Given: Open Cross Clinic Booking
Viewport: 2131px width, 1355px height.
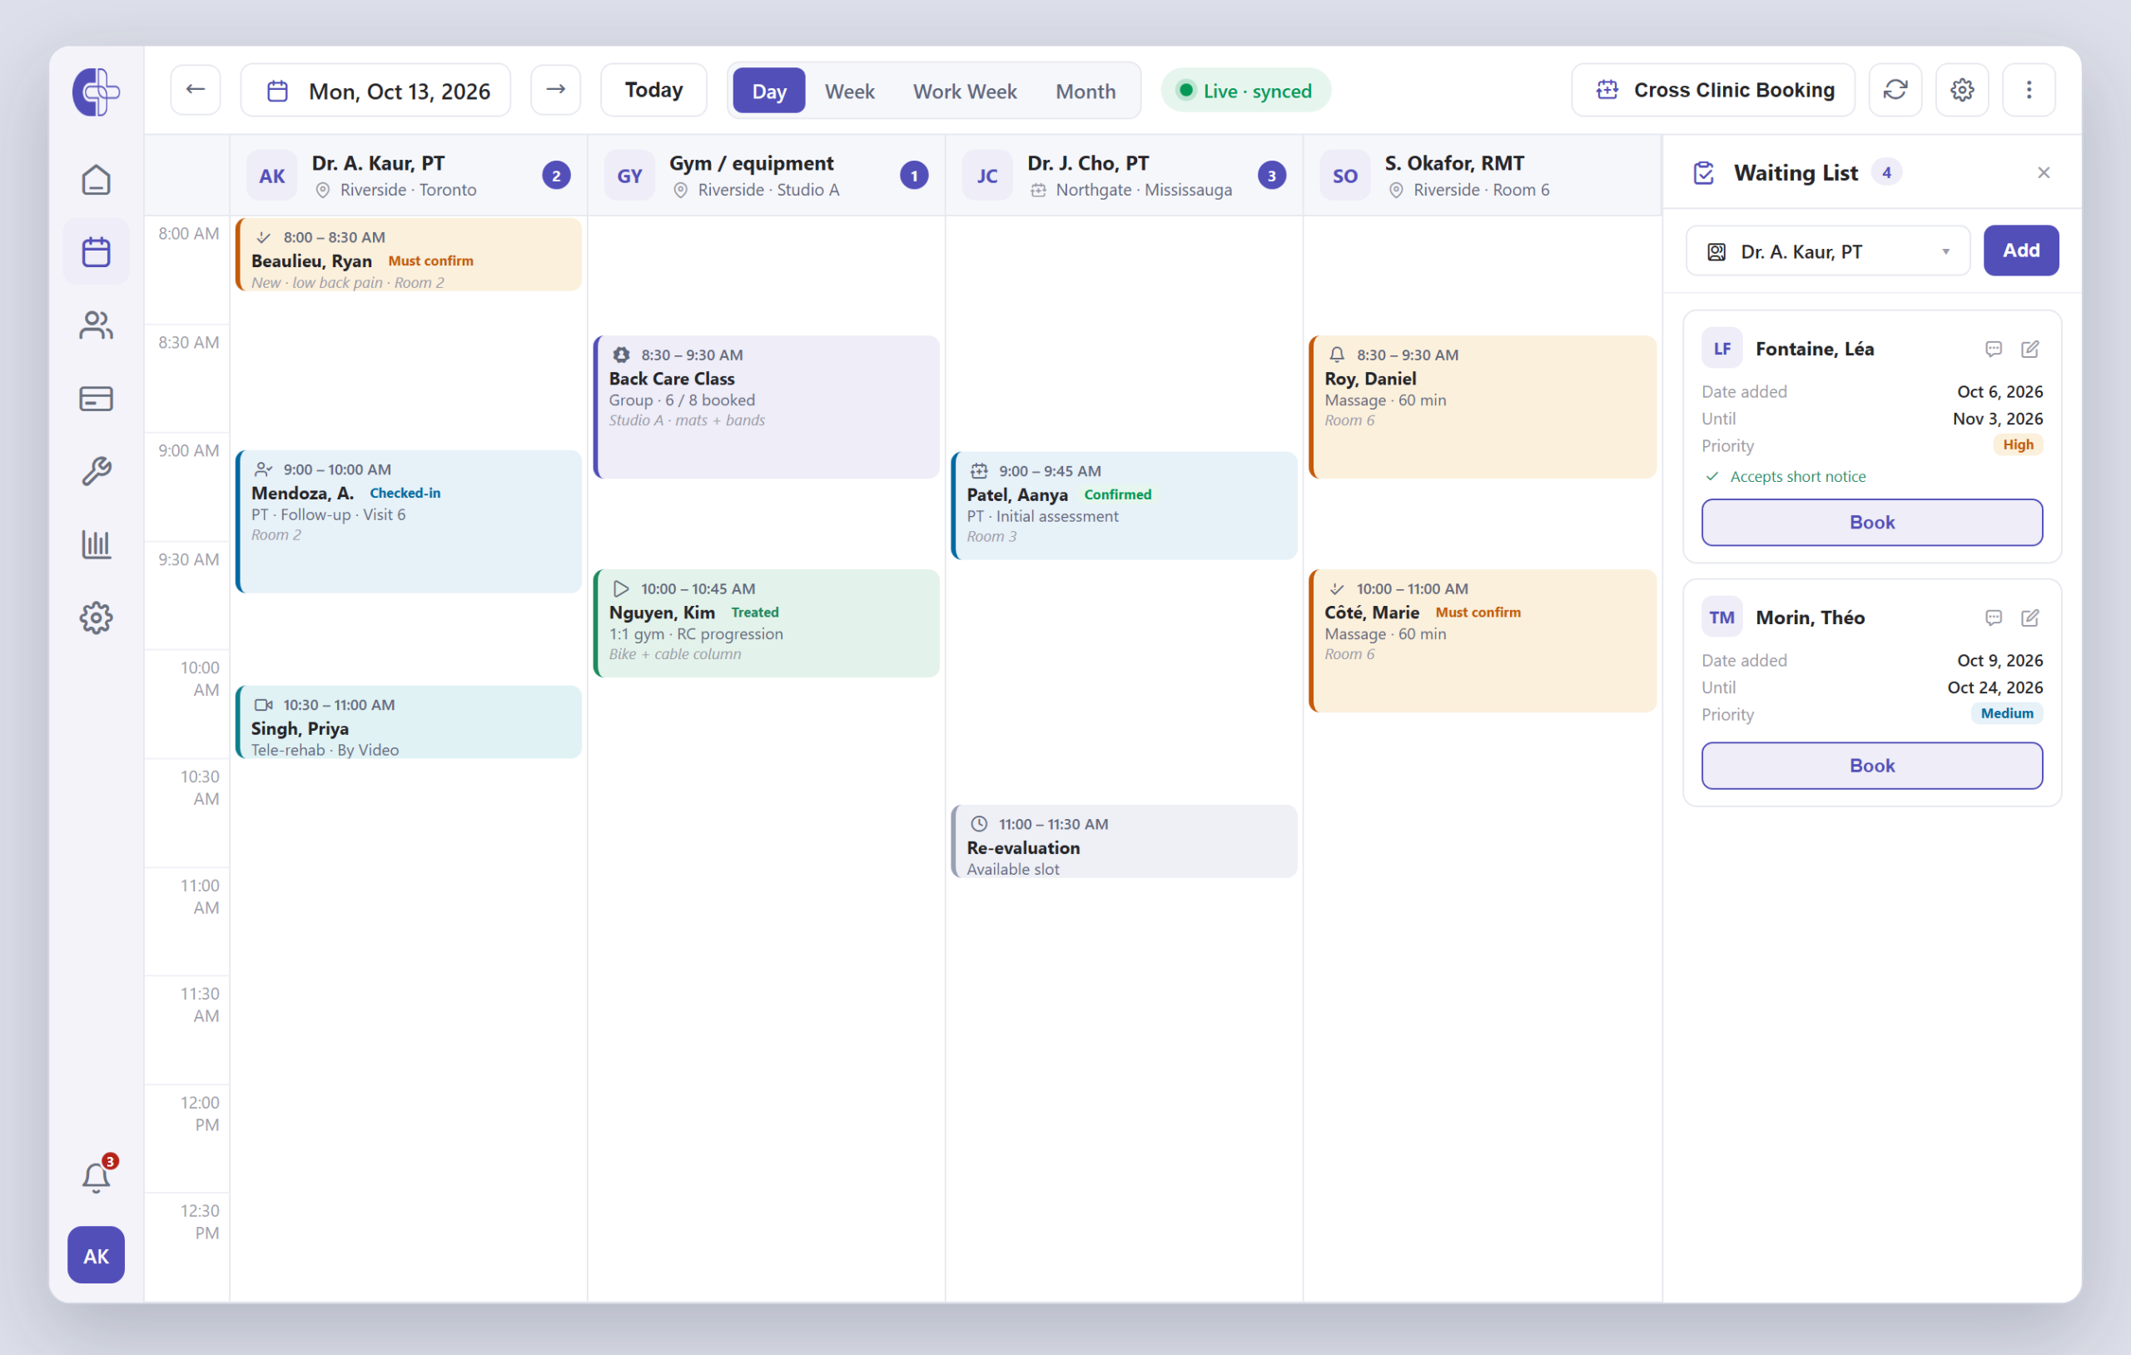Looking at the screenshot, I should click(1713, 90).
